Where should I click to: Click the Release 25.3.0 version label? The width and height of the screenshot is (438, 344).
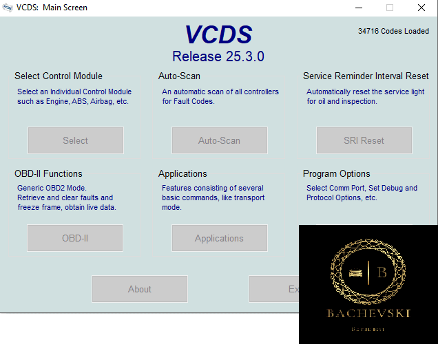click(218, 56)
